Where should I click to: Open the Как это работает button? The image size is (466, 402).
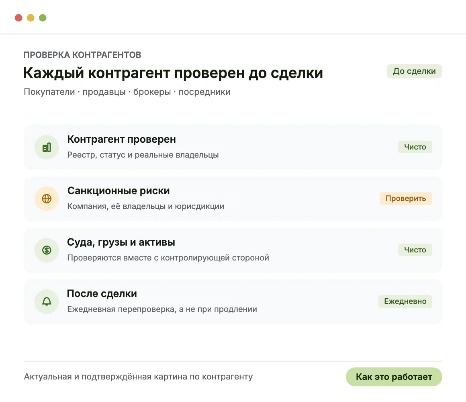coord(394,377)
